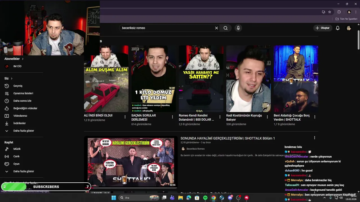Open the Windows Start menu
Viewport: 360px width, 202px height.
tap(114, 198)
